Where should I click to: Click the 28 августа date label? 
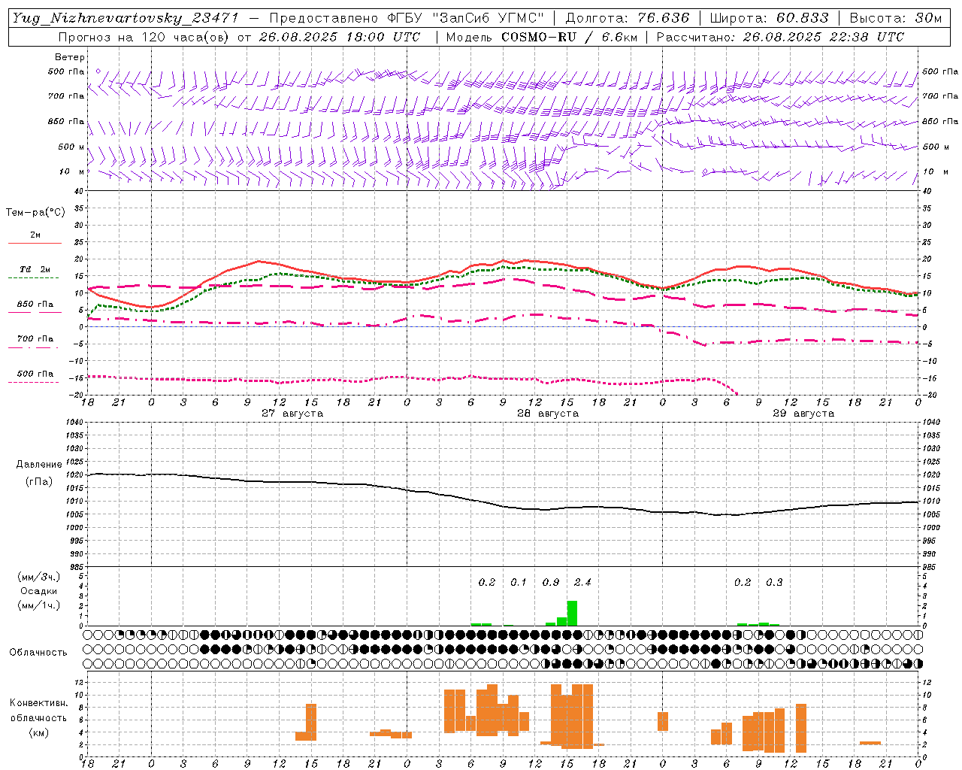point(548,414)
